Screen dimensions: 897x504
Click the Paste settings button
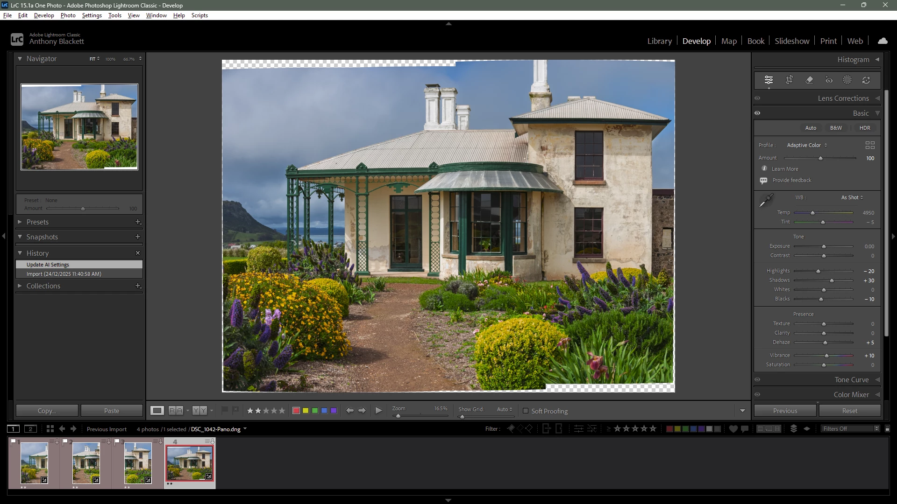[x=112, y=411]
